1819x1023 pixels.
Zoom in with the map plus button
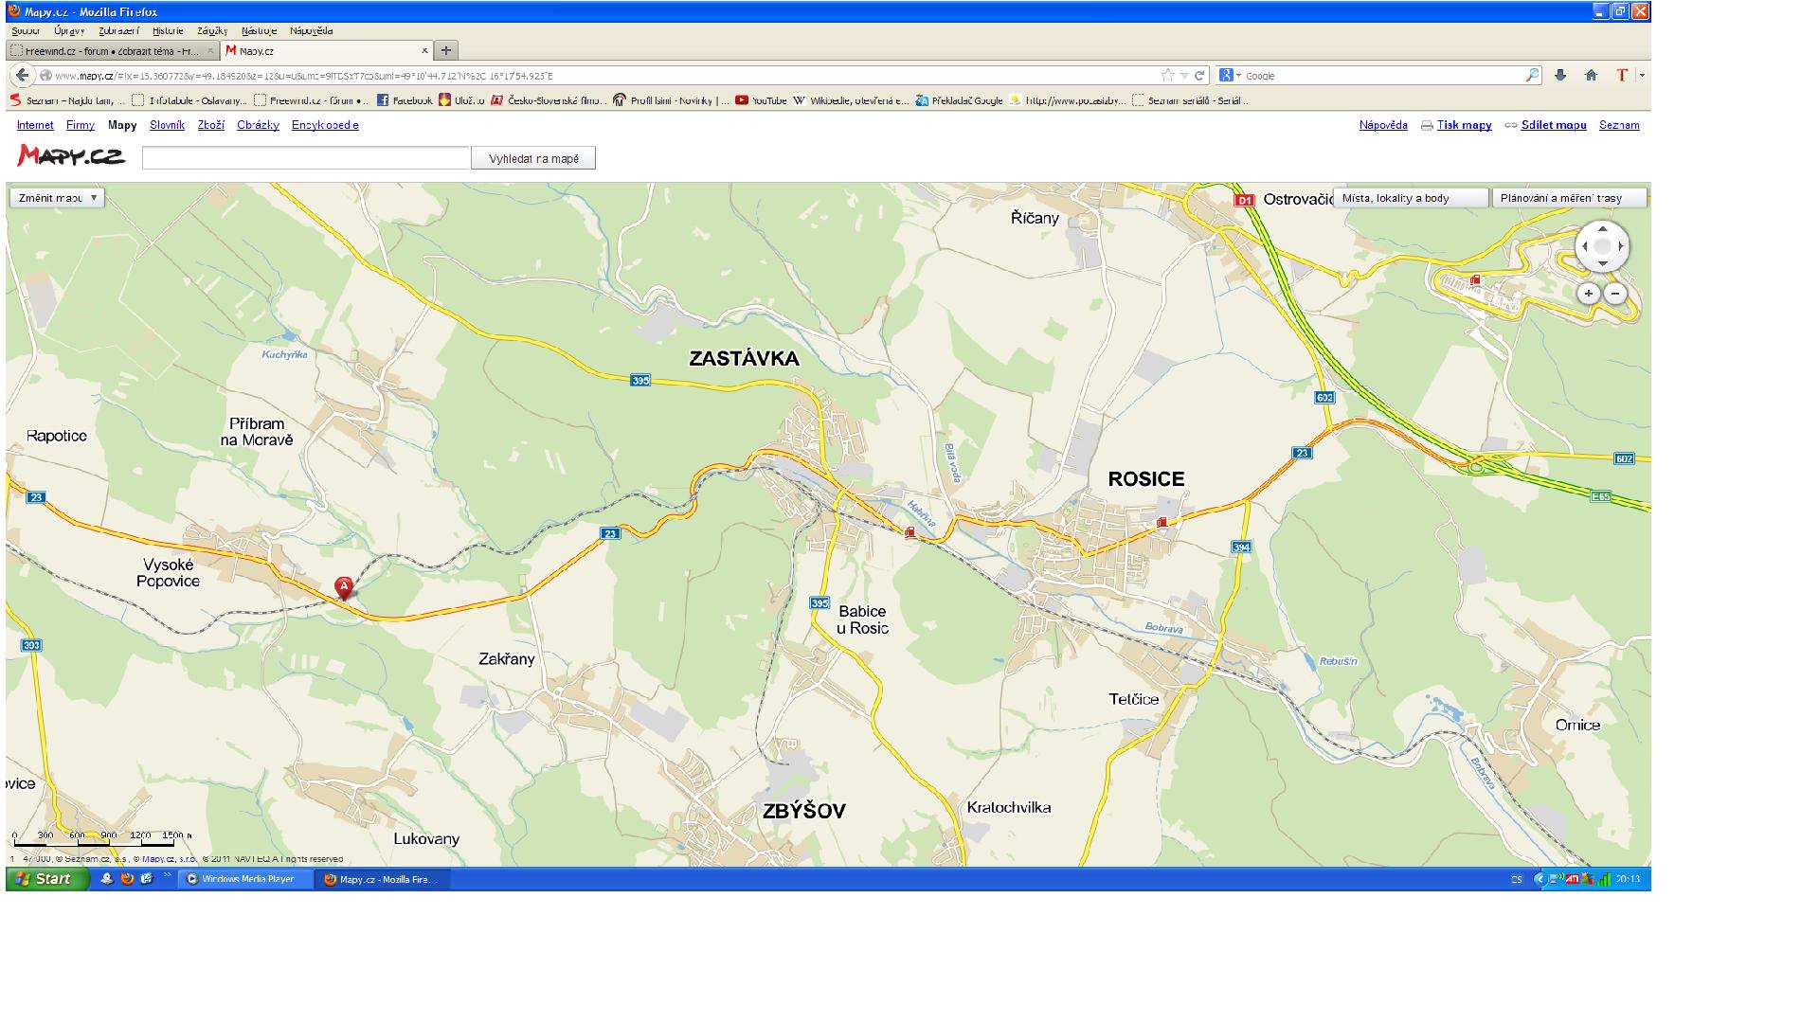[1589, 294]
